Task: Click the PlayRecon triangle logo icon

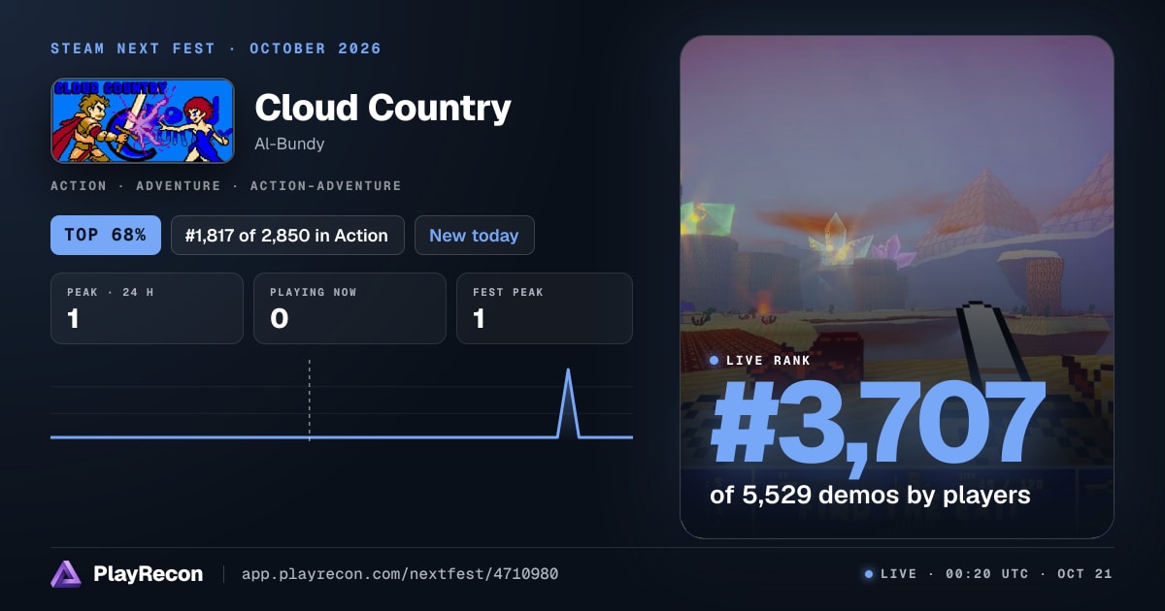Action: [66, 574]
